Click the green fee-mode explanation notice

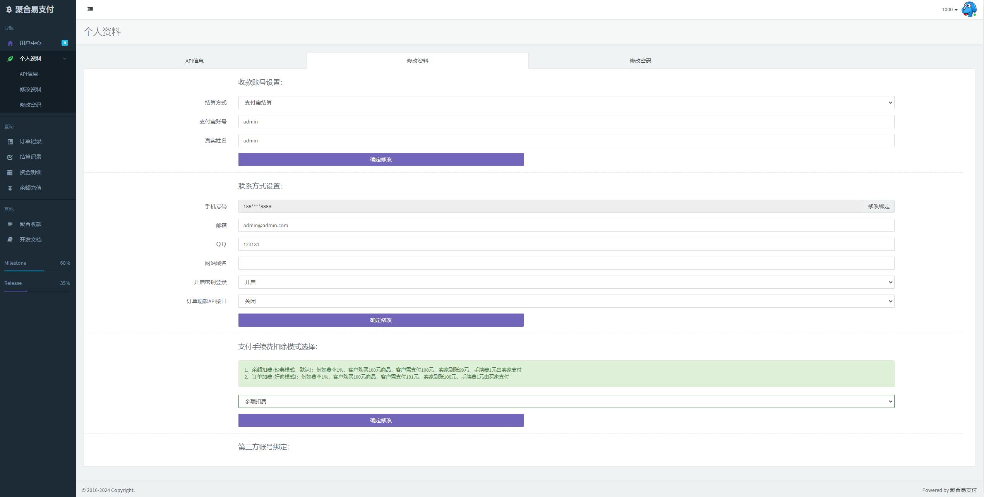[x=566, y=374]
